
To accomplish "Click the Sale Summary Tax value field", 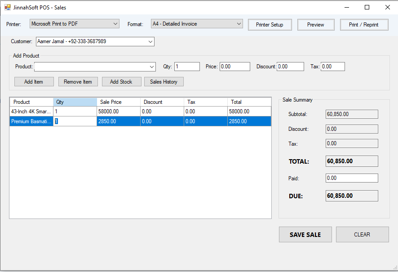I will (x=352, y=143).
